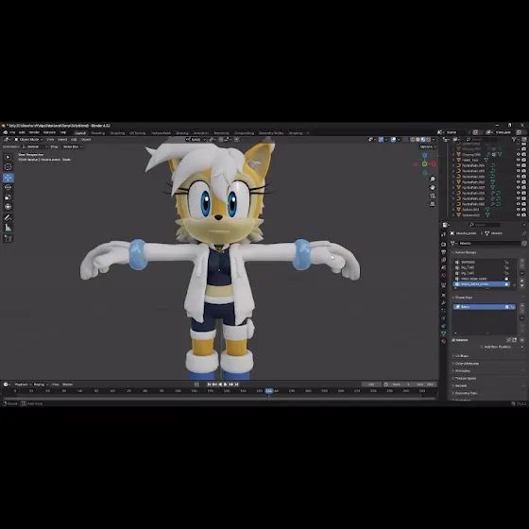Click the outliner search field
This screenshot has height=529, width=529.
click(482, 140)
